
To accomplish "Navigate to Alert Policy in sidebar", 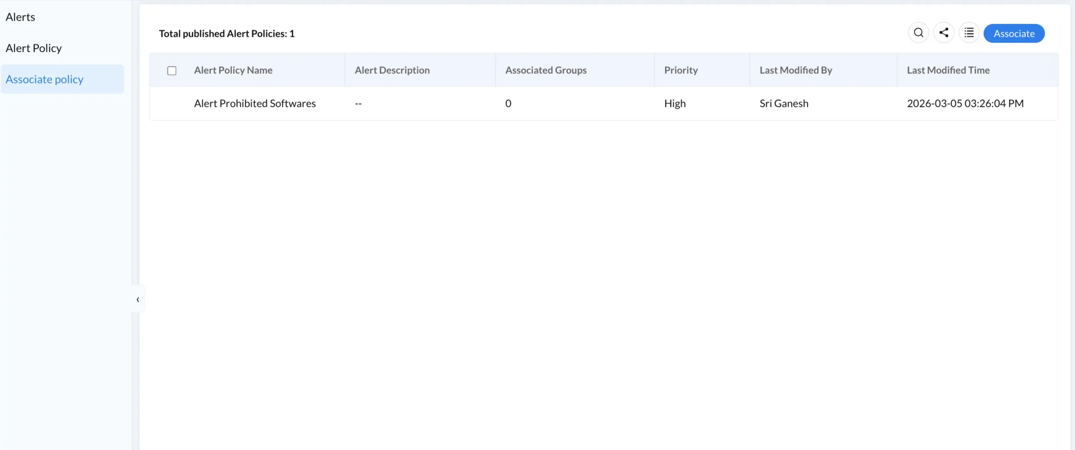I will click(x=33, y=48).
